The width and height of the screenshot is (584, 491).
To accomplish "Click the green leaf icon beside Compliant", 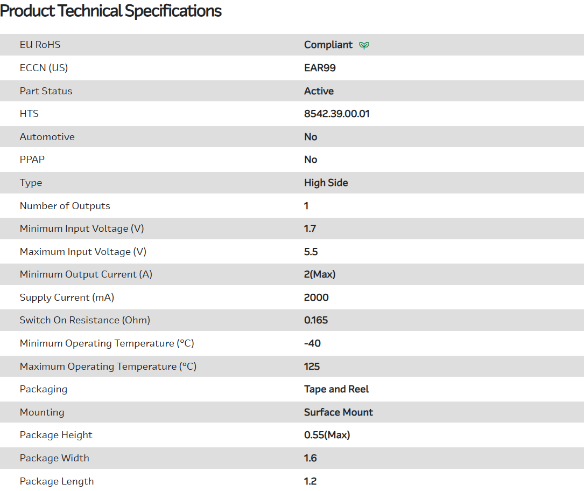I will [x=364, y=45].
